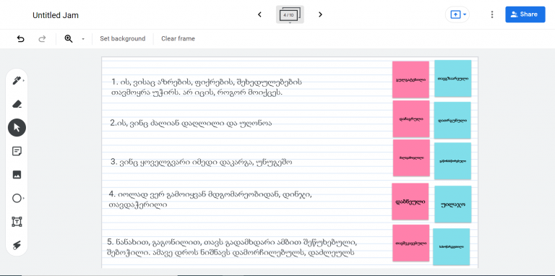This screenshot has height=276, width=555.
Task: Go to the next frame
Action: point(320,14)
